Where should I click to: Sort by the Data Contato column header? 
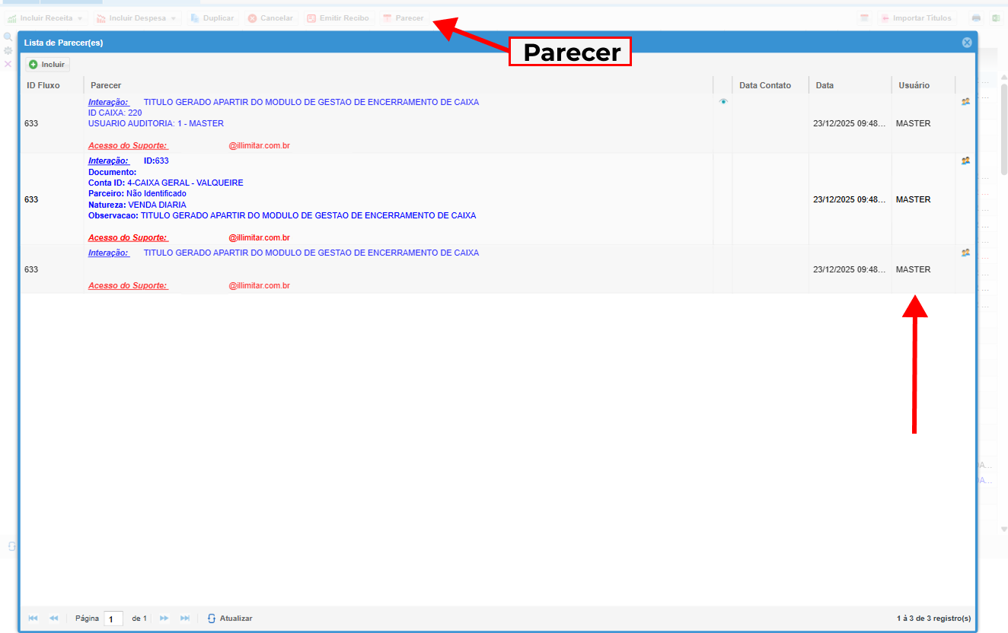(x=764, y=85)
